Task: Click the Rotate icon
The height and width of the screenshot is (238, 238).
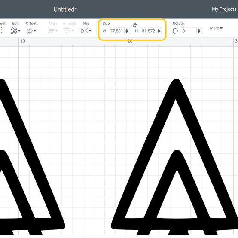Action: pos(175,31)
